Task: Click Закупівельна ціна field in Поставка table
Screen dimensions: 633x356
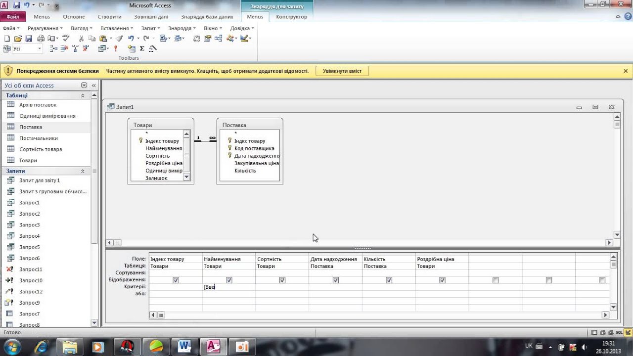Action: (x=257, y=163)
